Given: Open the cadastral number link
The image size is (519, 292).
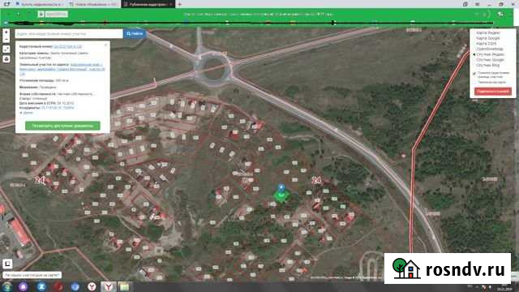Looking at the screenshot, I should click(68, 47).
